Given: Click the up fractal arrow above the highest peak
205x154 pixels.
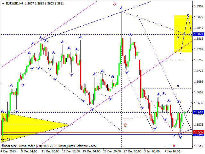Looking at the screenshot, I should [121, 8].
